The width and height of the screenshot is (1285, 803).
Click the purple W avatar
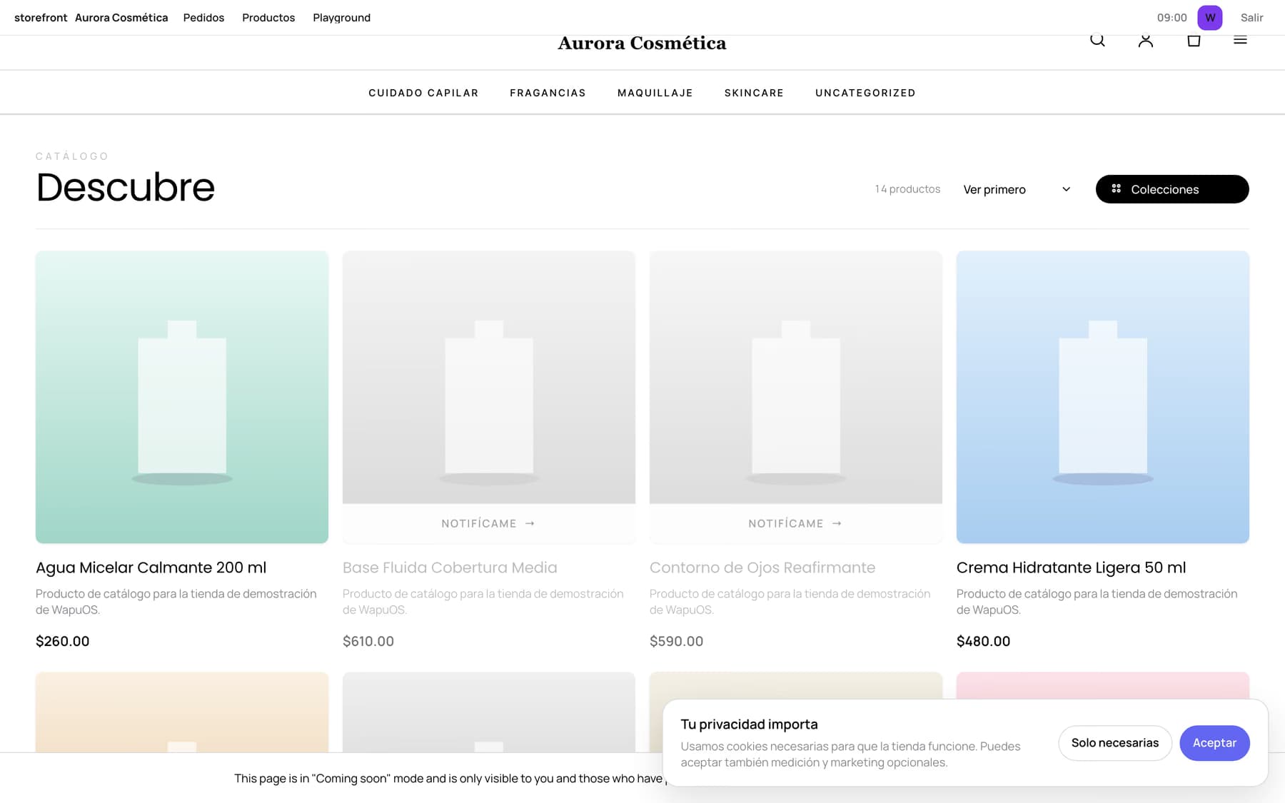pos(1210,18)
